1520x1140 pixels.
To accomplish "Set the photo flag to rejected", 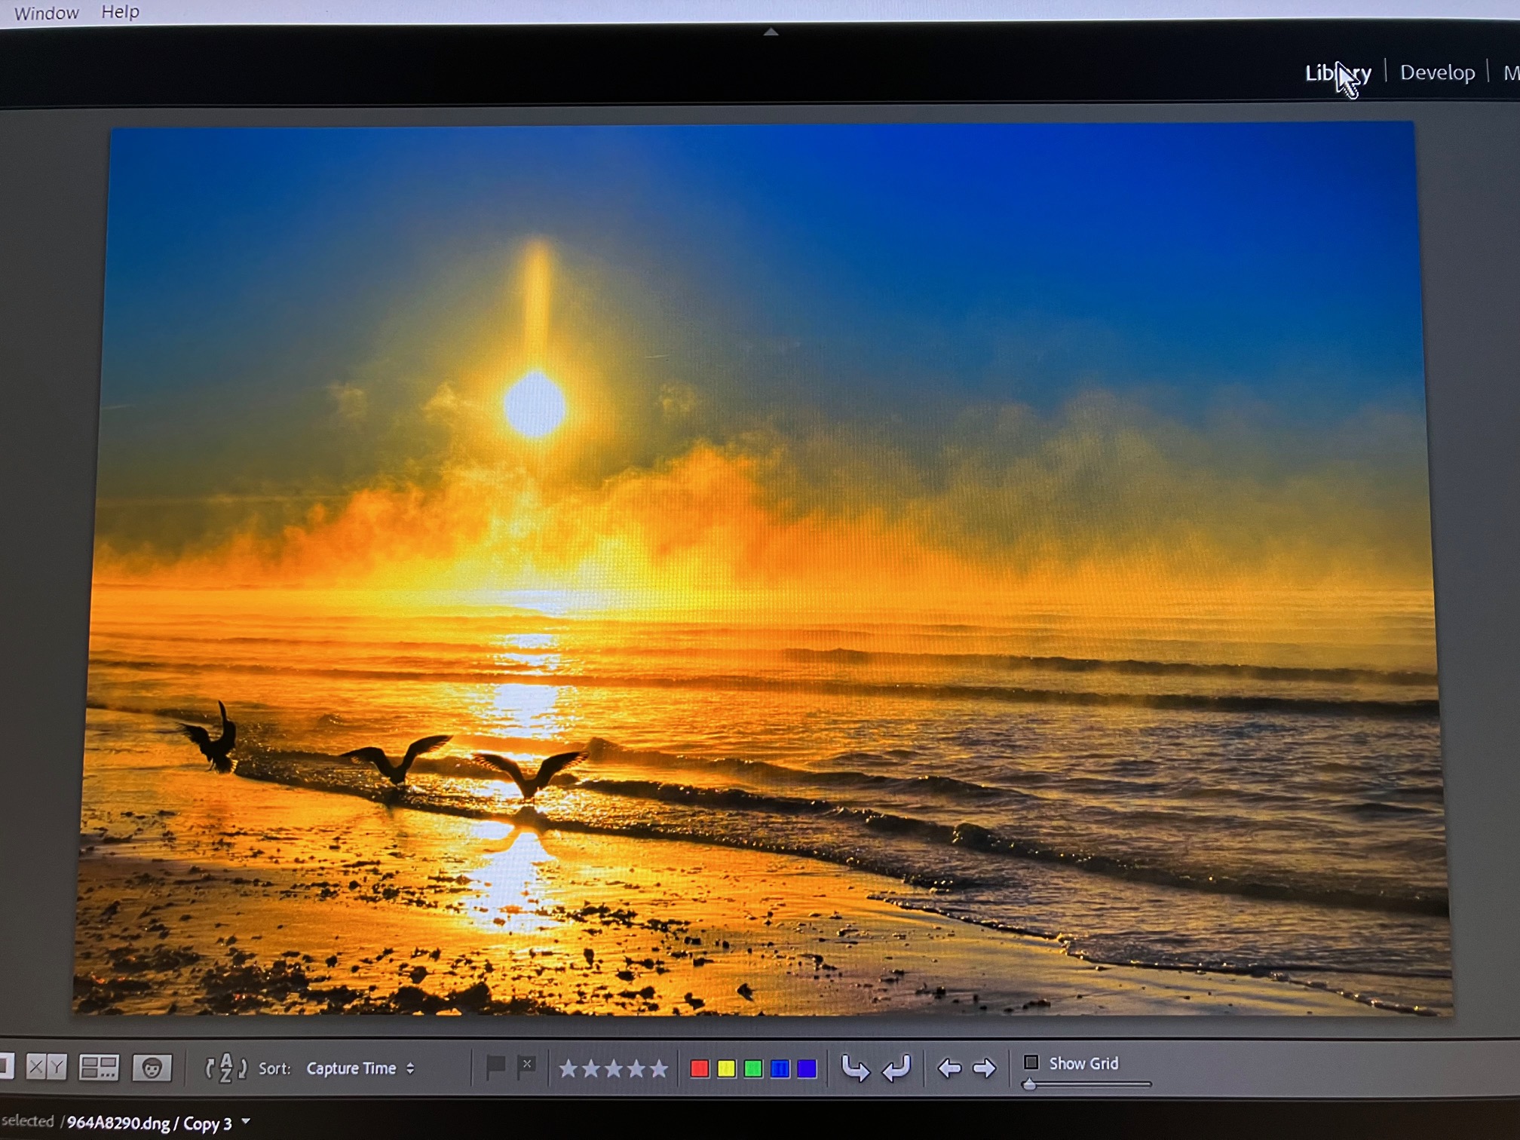I will [526, 1065].
